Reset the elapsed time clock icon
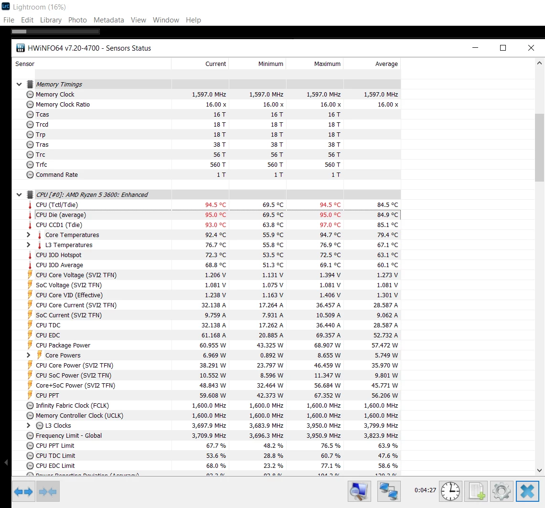Viewport: 545px width, 508px height. (x=450, y=491)
